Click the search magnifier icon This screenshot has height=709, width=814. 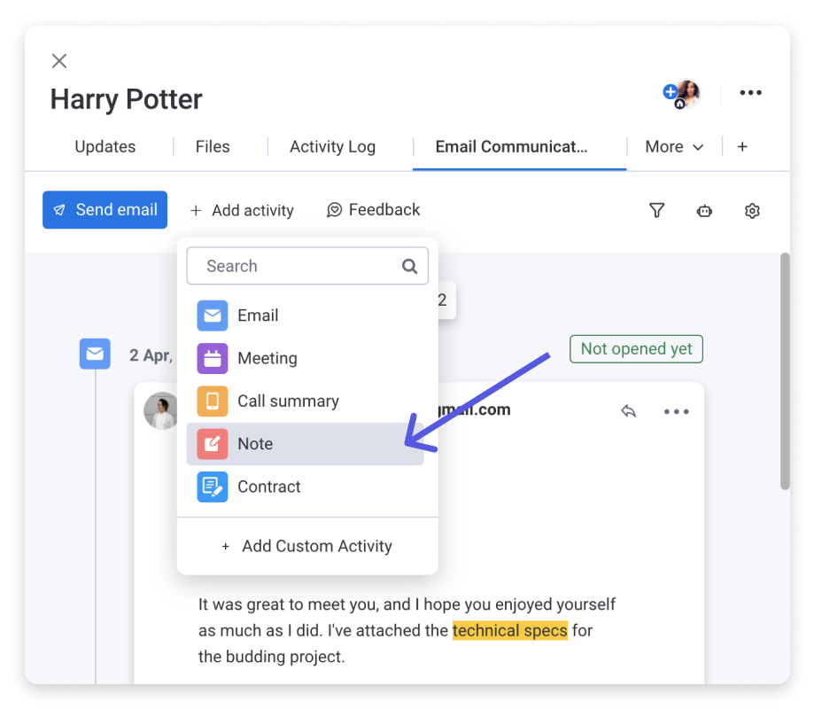[x=409, y=267]
